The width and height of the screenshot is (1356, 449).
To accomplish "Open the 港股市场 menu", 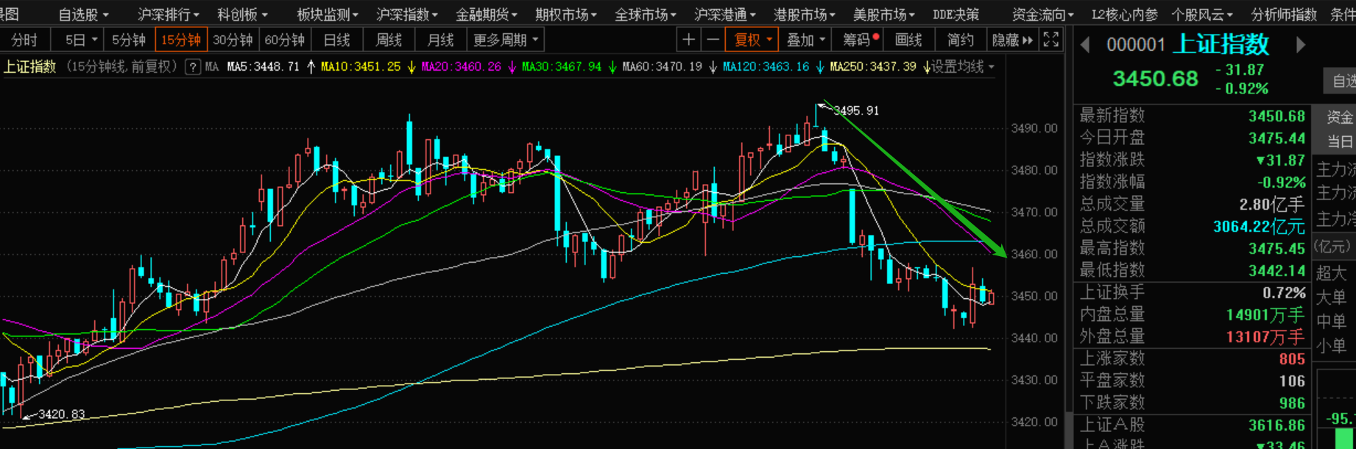I will click(805, 14).
